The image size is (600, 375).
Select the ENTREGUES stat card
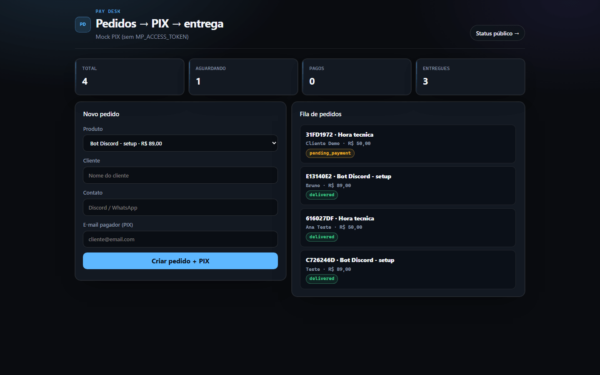(x=470, y=77)
